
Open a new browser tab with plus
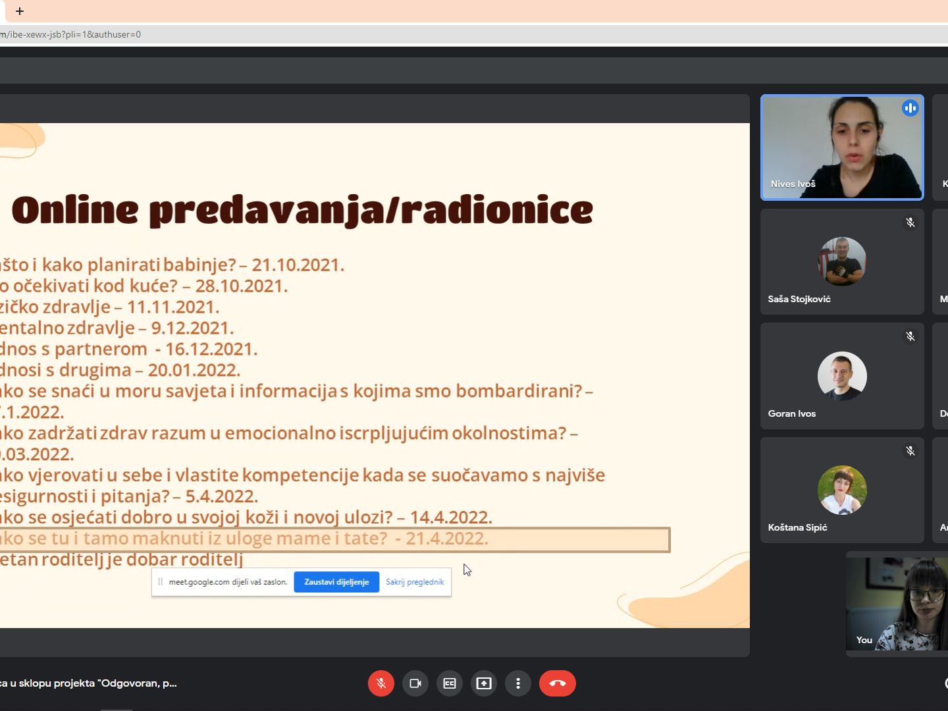20,11
